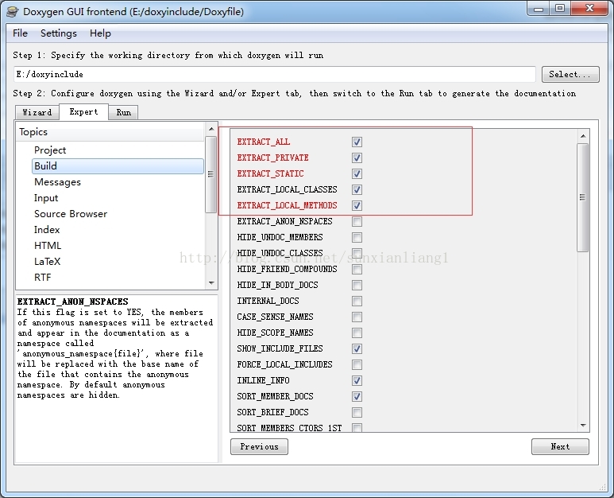Enable the HIDE_UNDOC_MEMBERS checkbox
The height and width of the screenshot is (498, 614).
click(357, 237)
